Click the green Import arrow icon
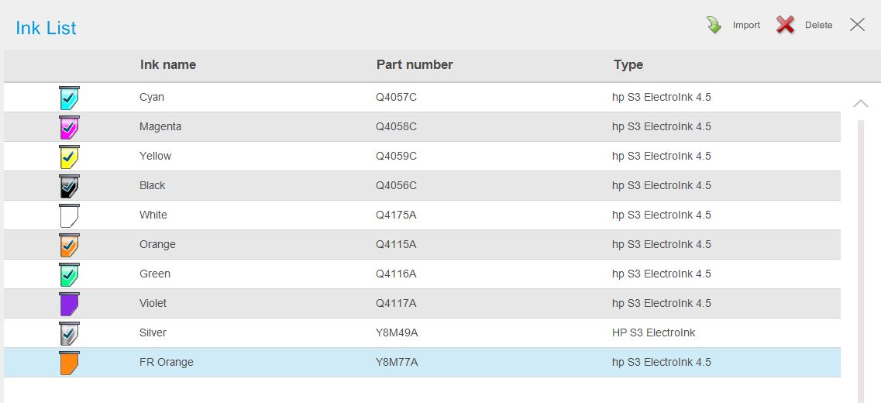Viewport: 881px width, 403px height. (714, 25)
